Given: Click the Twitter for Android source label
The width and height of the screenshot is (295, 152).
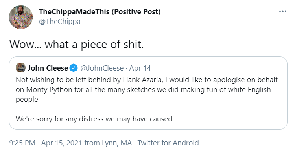Looking at the screenshot, I should [x=168, y=143].
